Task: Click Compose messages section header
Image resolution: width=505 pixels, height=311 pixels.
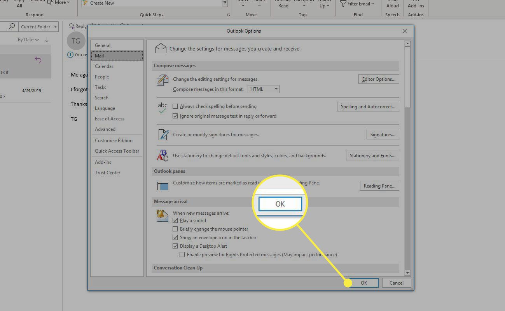Action: pyautogui.click(x=276, y=66)
